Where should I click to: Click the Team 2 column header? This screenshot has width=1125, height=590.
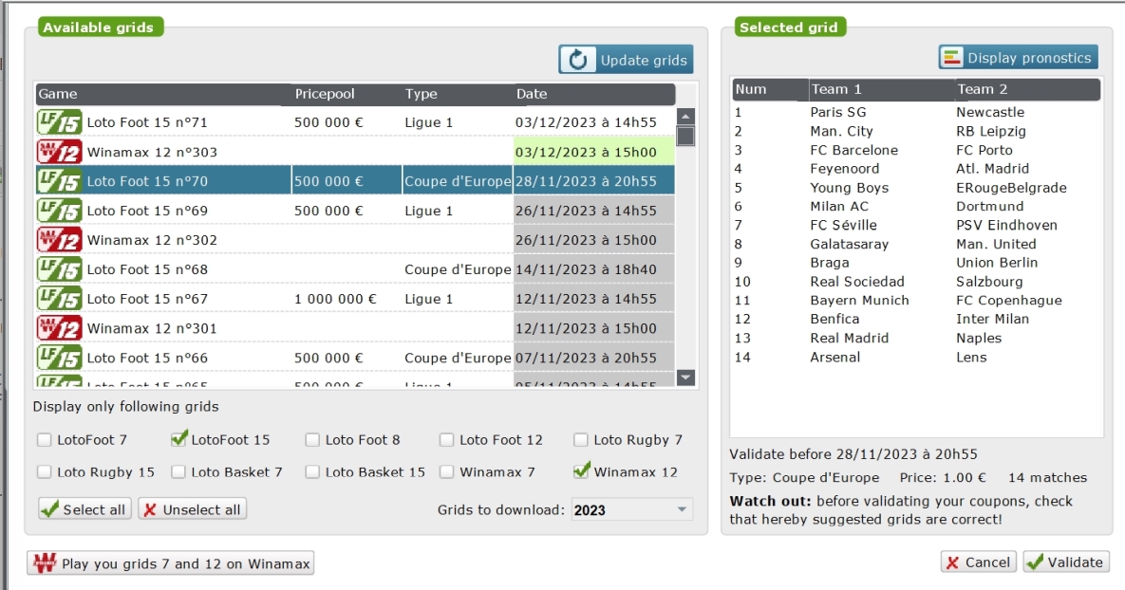click(x=1027, y=89)
